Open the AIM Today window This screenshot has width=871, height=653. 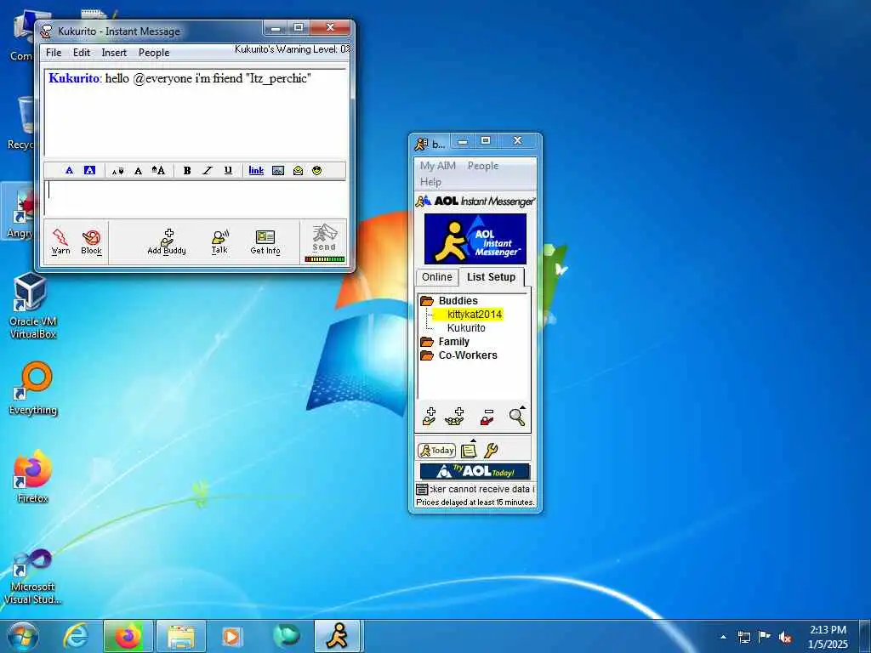[436, 451]
